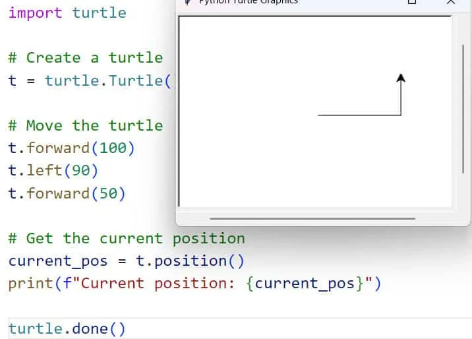Click the '# Get the current position' comment
Screen dimensions: 472x339
[126, 238]
